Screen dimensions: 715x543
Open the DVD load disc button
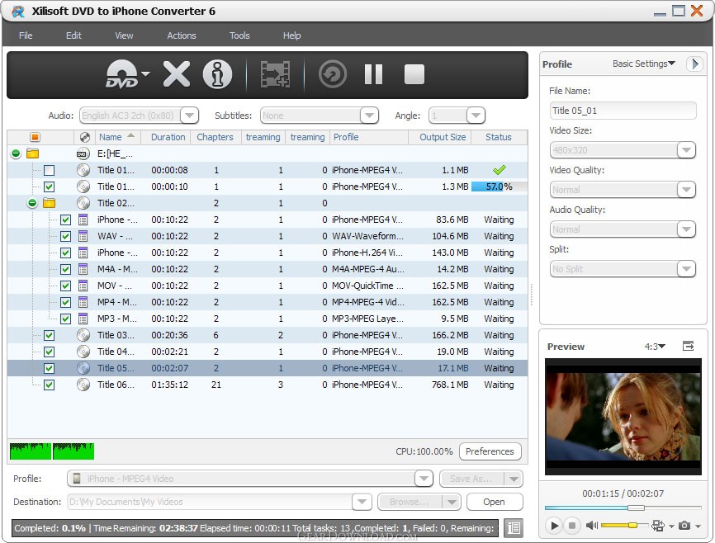[122, 74]
